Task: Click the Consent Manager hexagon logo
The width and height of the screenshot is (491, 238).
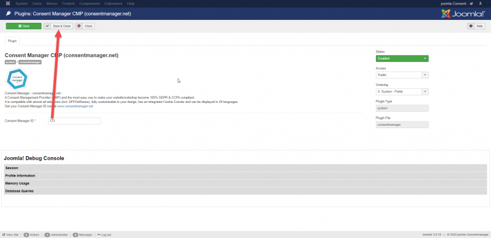Action: click(x=17, y=79)
